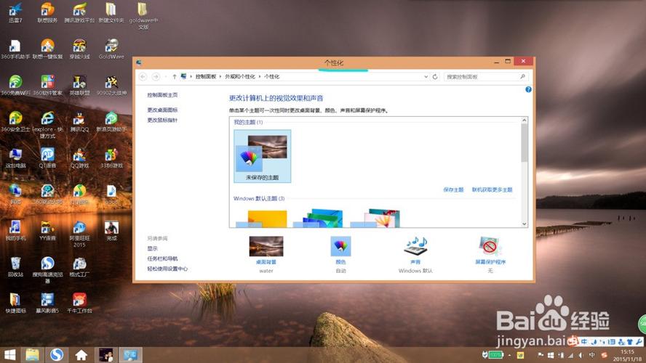Viewport: 646px width, 363px height.
Task: Click the theme list scrollbar down arrow
Action: point(525,224)
